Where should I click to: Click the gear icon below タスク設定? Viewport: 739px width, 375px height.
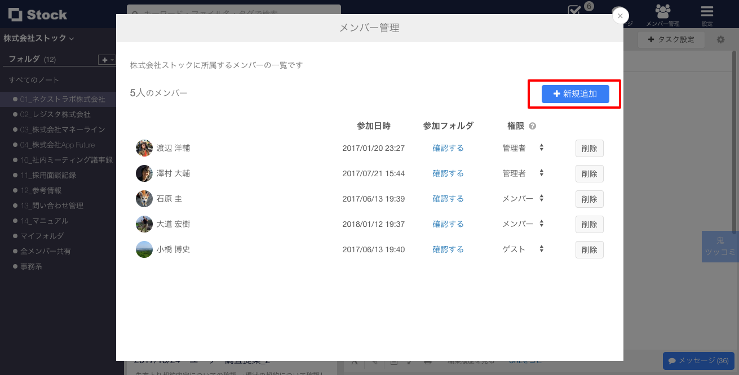(x=721, y=39)
